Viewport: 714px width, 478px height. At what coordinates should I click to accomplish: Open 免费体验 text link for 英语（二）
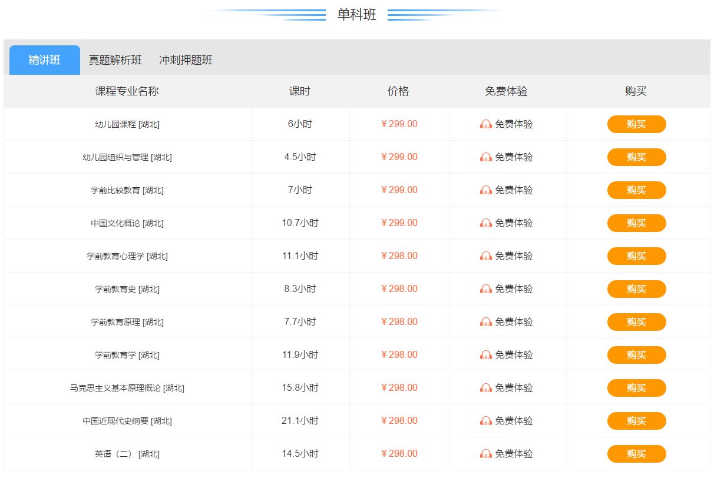[514, 454]
